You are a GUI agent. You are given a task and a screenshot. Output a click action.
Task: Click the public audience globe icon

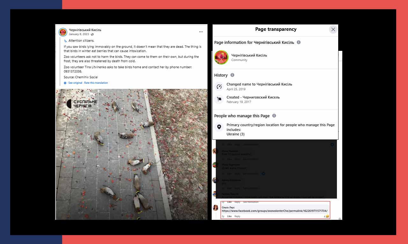pyautogui.click(x=92, y=34)
